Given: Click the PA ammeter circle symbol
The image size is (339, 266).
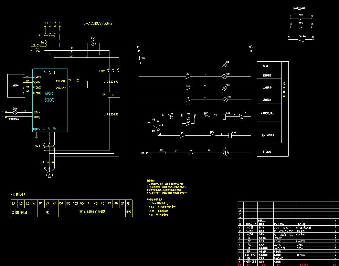Looking at the screenshot, I should [38, 46].
